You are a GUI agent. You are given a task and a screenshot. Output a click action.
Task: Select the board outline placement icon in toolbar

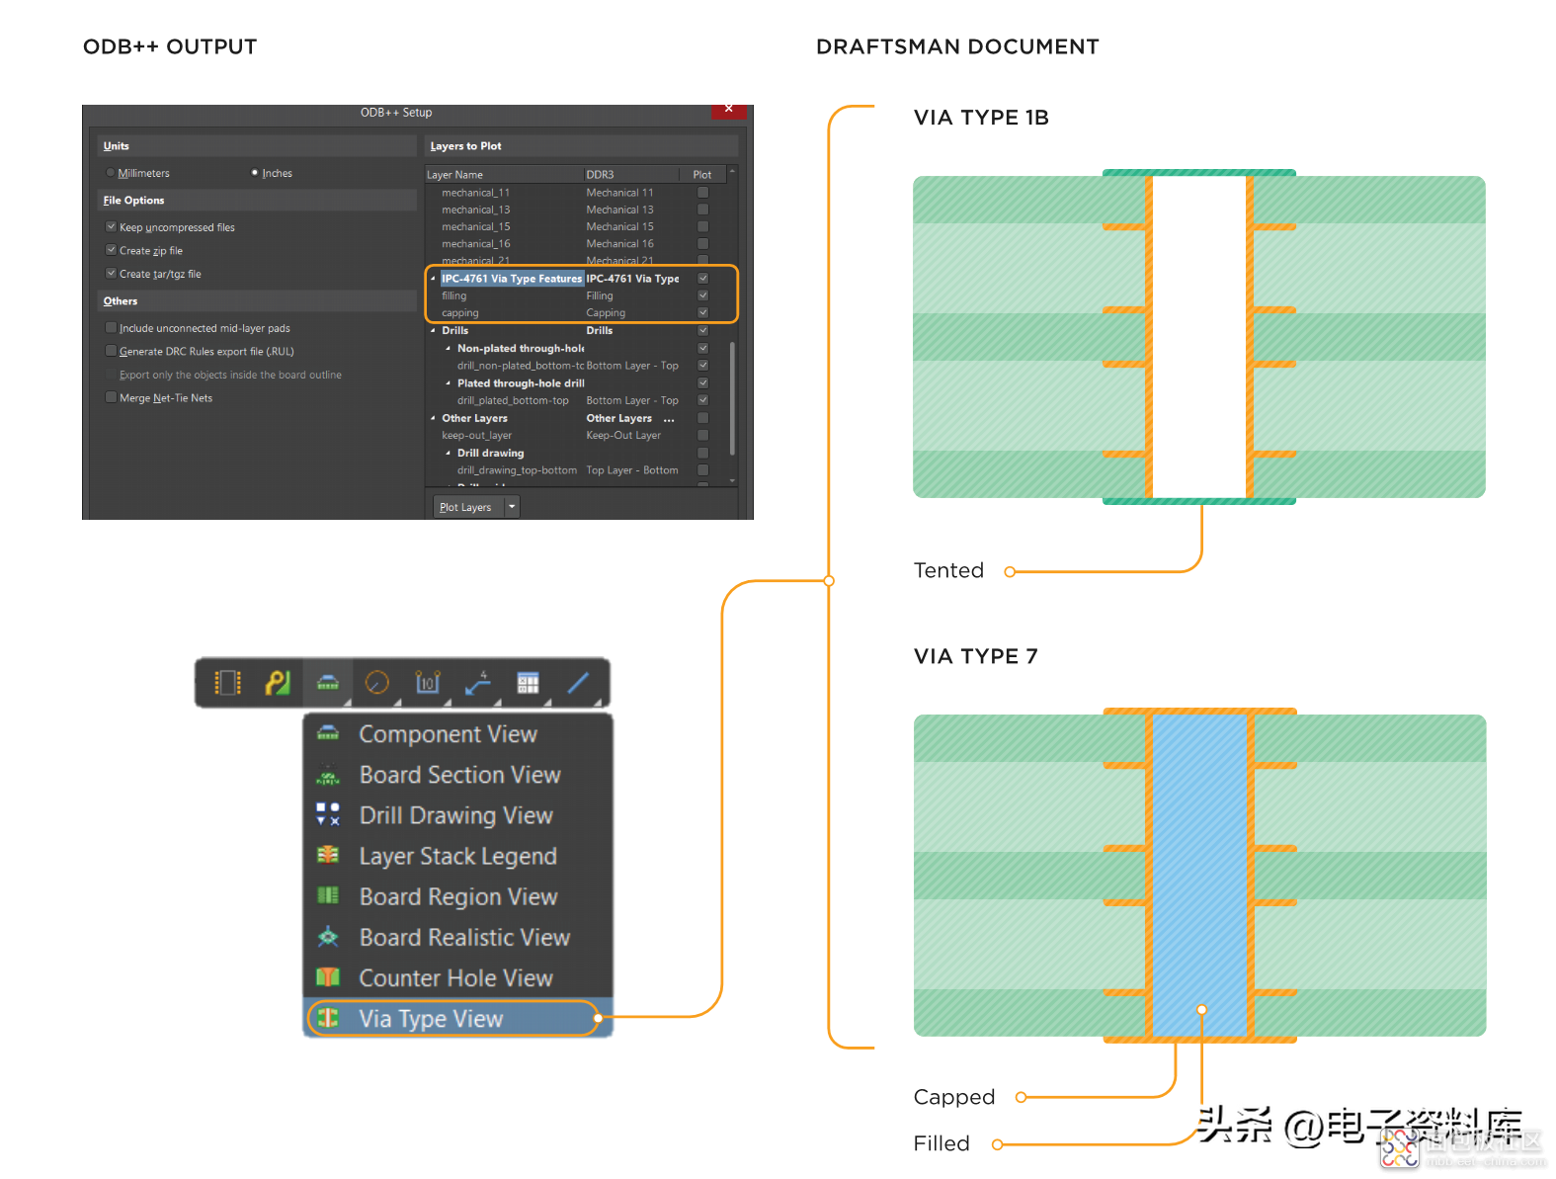228,683
